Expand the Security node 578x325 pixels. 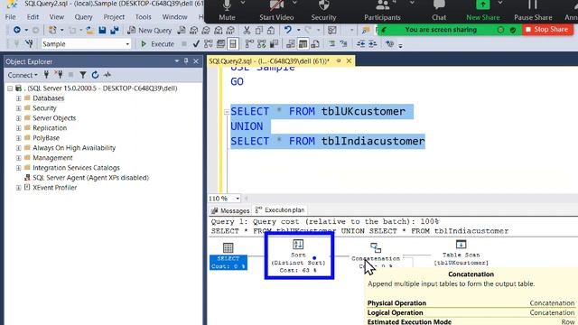(18, 108)
